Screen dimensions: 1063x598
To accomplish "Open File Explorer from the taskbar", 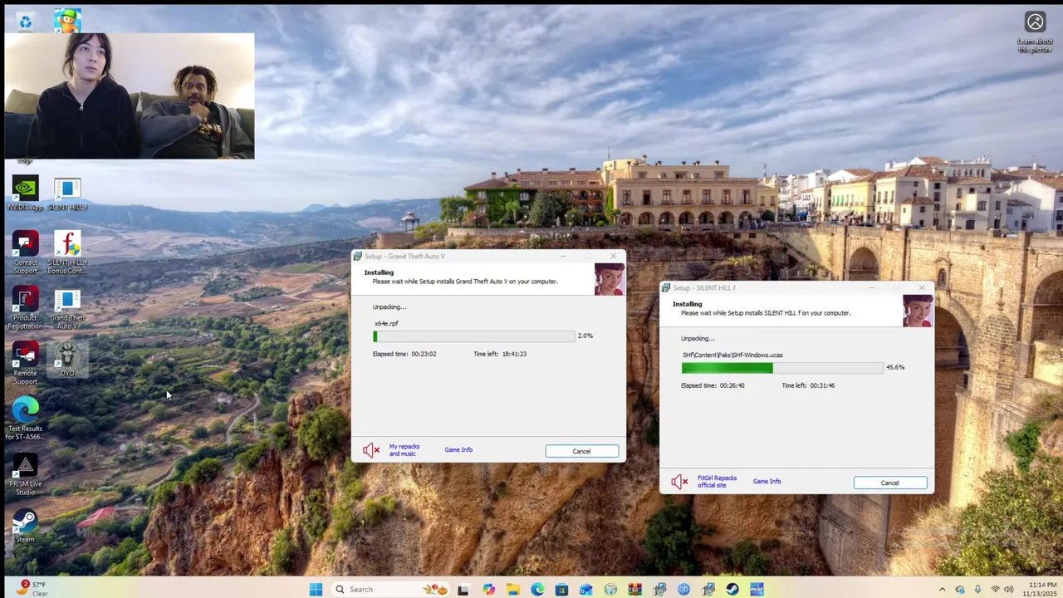I will click(513, 590).
